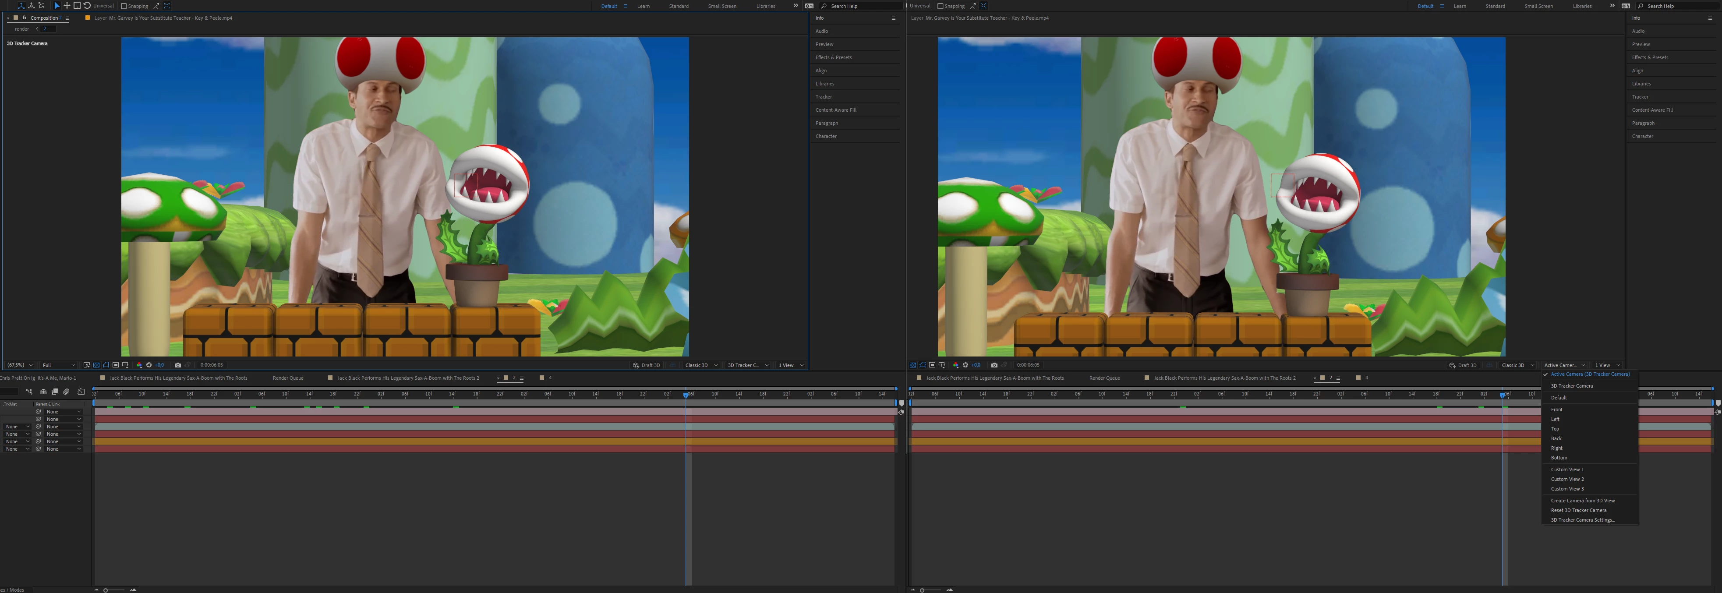Screen dimensions: 1722x593
Task: Open the 1 View layout dropdown, right viewer
Action: pos(1608,365)
